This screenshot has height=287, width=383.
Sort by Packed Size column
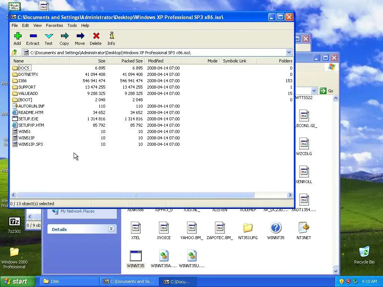click(126, 61)
